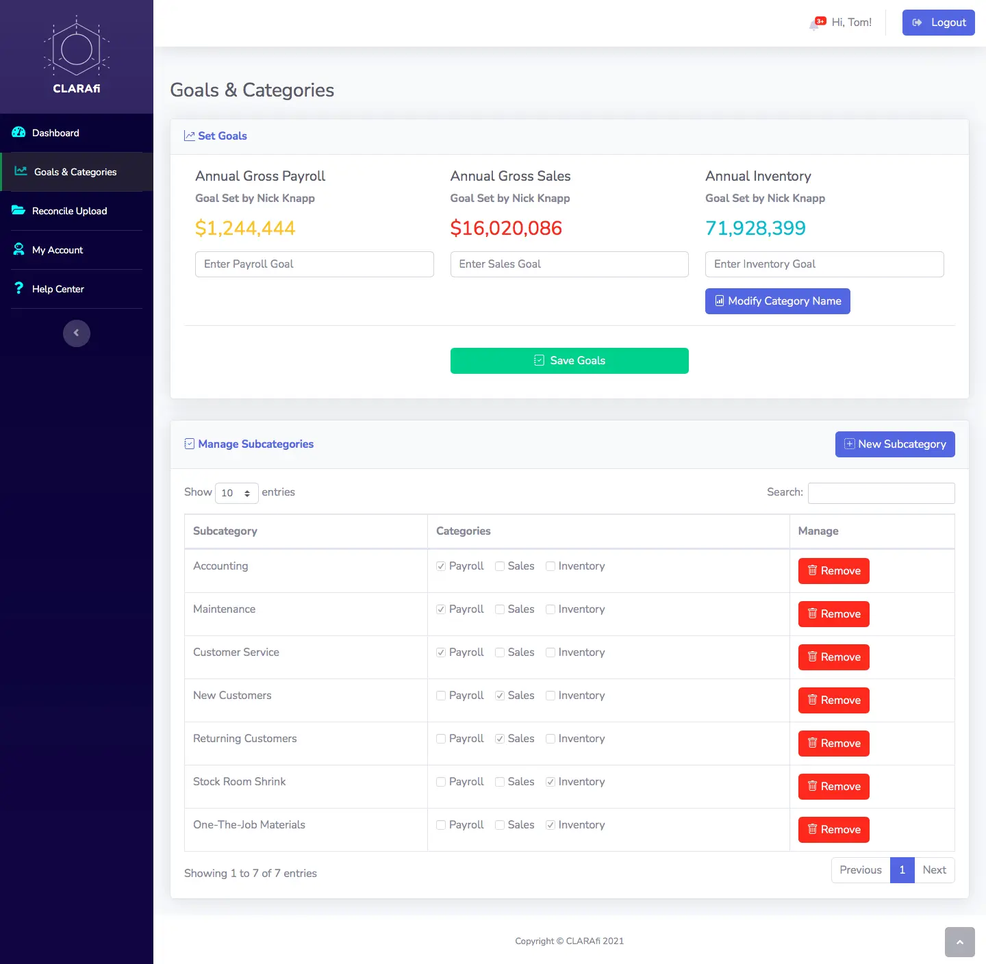The image size is (986, 964).
Task: Uncheck Inventory for Stock Room Shrink
Action: click(x=551, y=782)
